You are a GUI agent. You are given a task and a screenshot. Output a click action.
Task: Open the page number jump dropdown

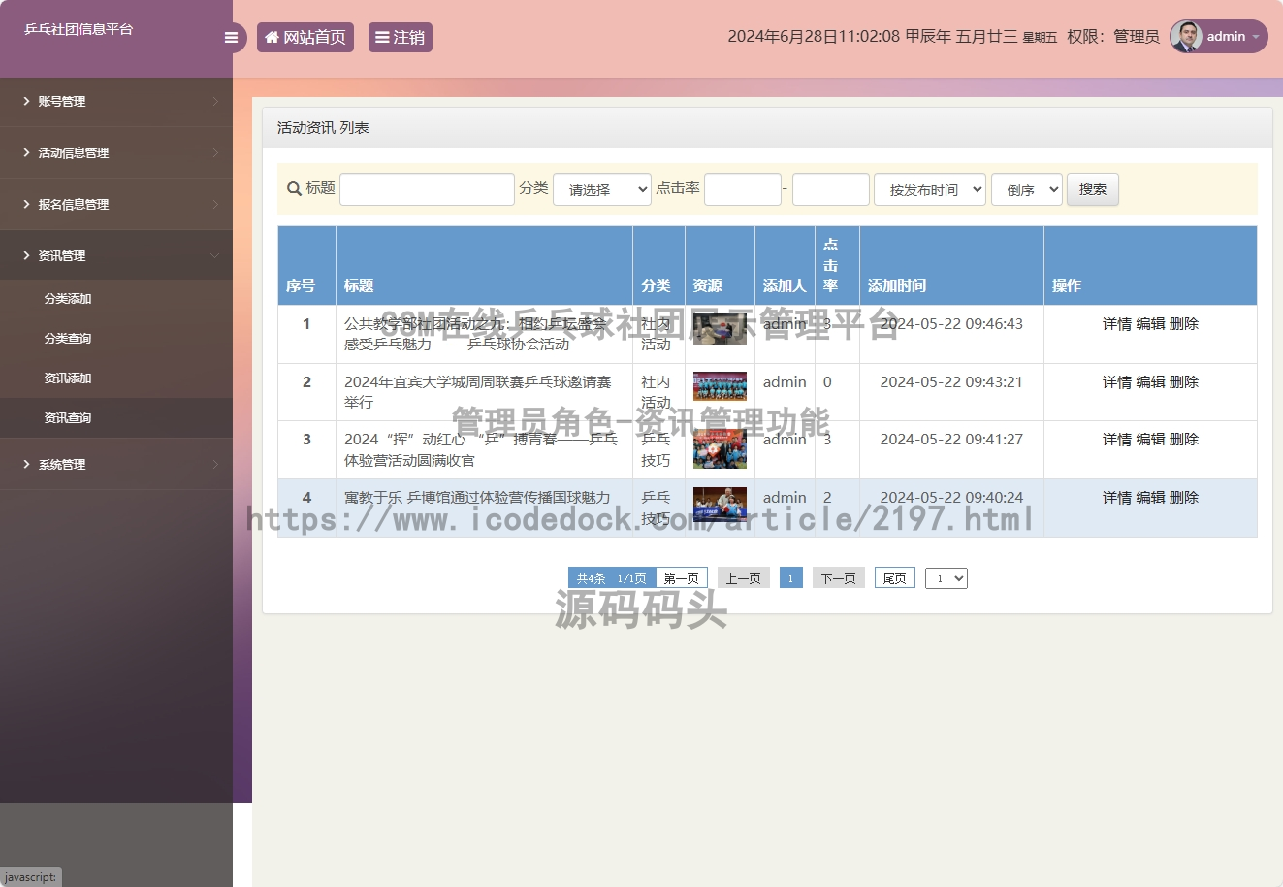point(946,578)
